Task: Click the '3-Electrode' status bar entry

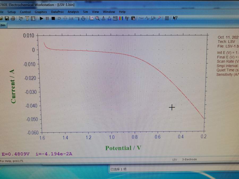Action: click(x=189, y=160)
